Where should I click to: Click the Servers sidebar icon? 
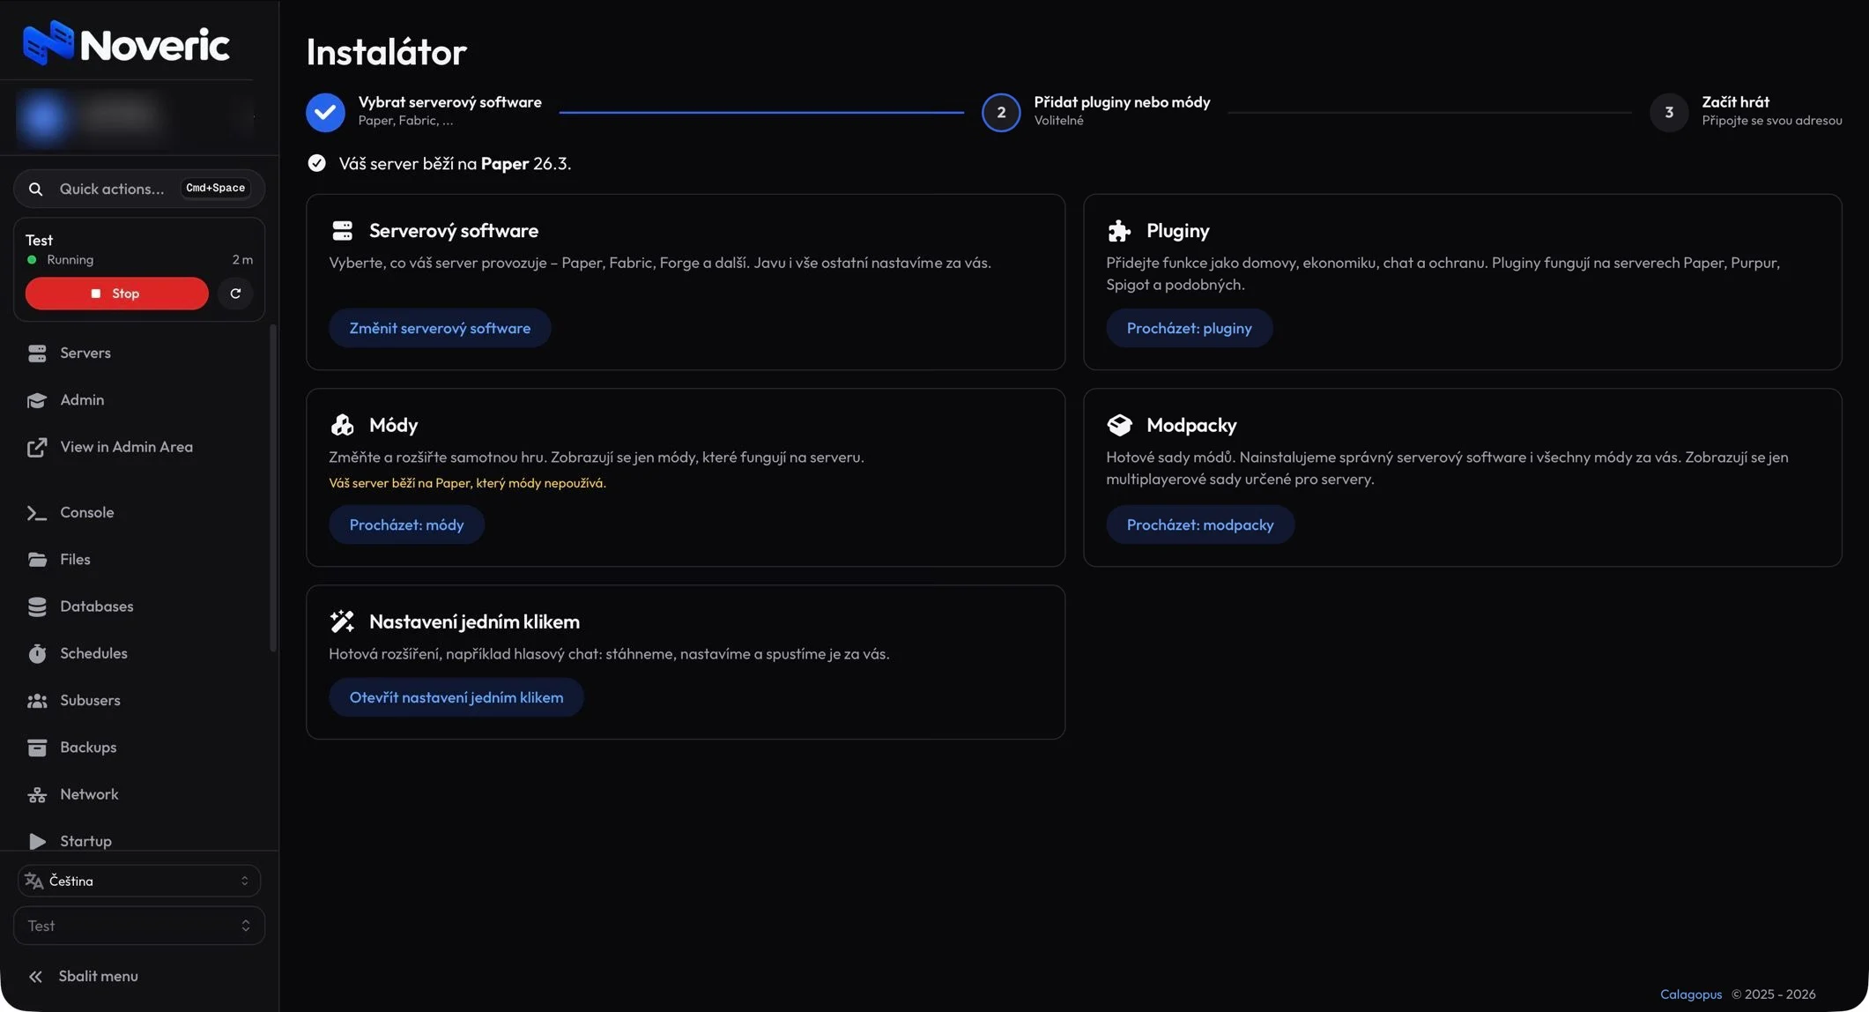pyautogui.click(x=37, y=353)
